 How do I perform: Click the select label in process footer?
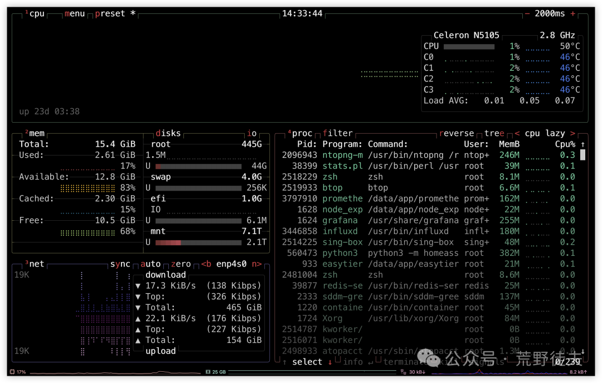(x=307, y=362)
